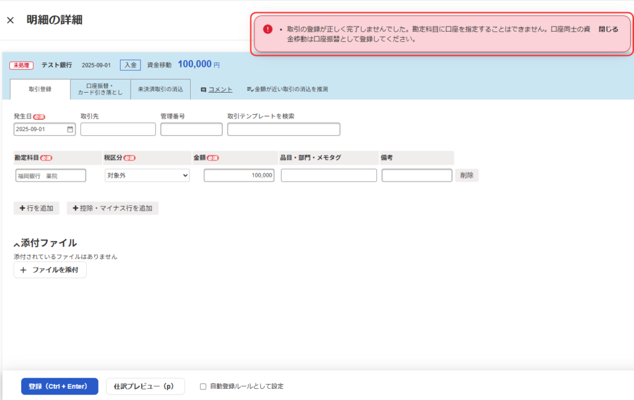Viewport: 634px width, 400px height.
Task: Add a 控除・マイナス行 row
Action: pyautogui.click(x=113, y=208)
